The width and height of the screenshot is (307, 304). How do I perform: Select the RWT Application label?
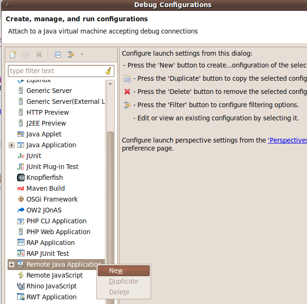(51, 297)
